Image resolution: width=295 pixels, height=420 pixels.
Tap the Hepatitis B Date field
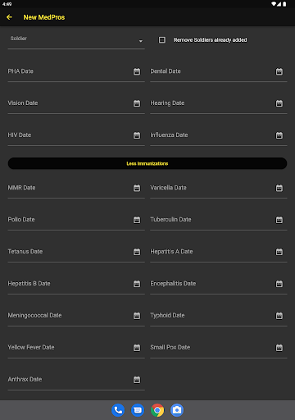click(76, 284)
